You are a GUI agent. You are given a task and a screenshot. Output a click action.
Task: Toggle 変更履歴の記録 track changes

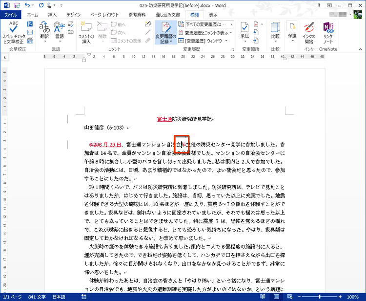166,32
